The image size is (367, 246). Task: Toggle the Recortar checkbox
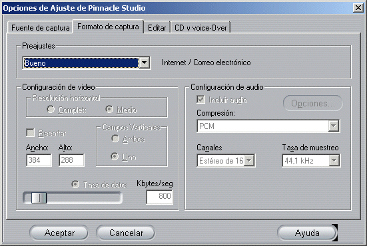pyautogui.click(x=30, y=133)
